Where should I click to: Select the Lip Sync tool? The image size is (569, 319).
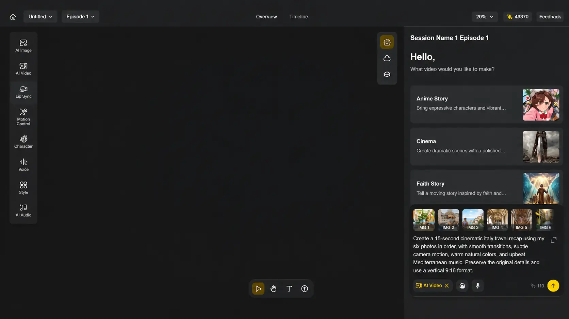point(23,92)
